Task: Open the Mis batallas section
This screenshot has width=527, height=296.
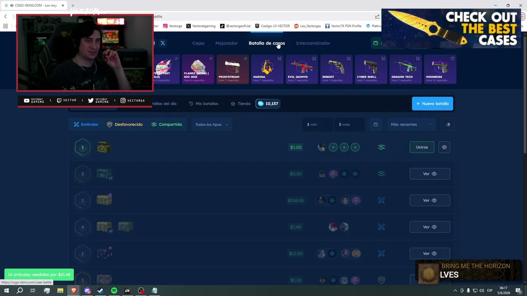Action: pos(203,104)
